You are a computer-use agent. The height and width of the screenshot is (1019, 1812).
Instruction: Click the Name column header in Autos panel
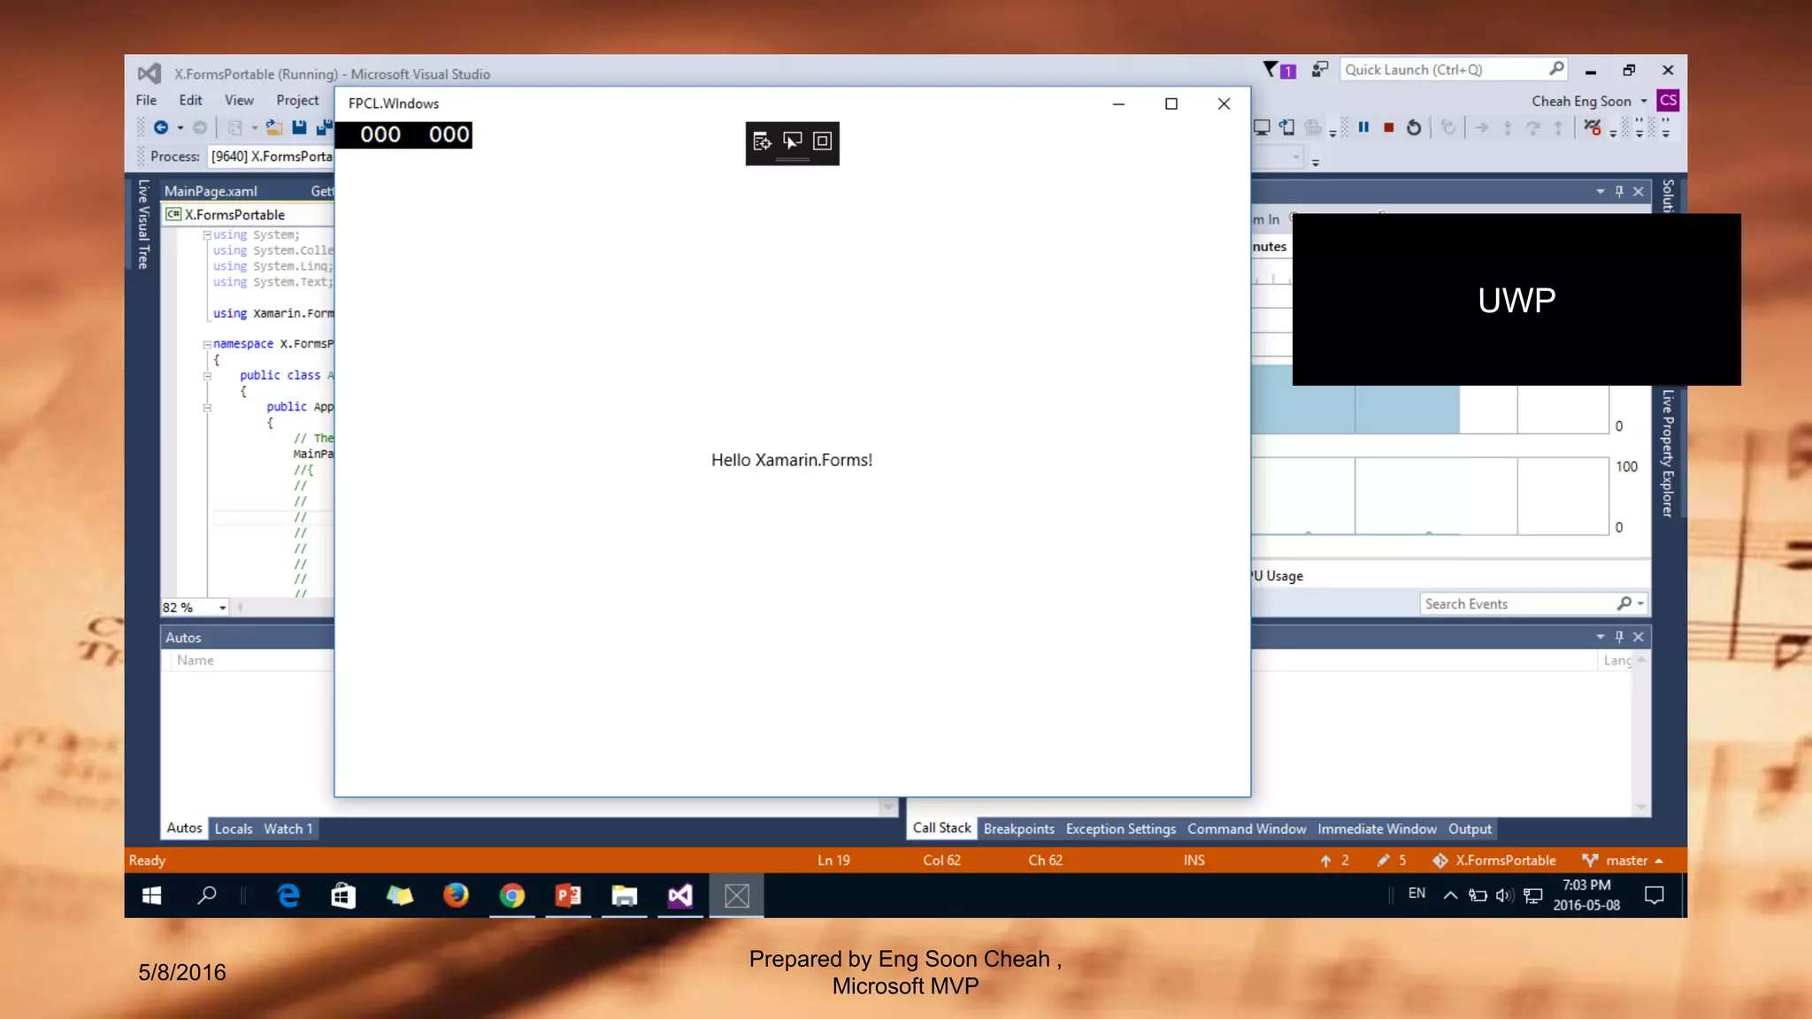(x=195, y=661)
